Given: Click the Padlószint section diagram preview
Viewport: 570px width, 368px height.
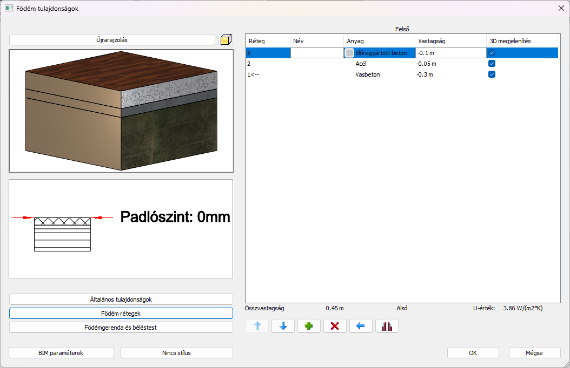Looking at the screenshot, I should click(121, 229).
